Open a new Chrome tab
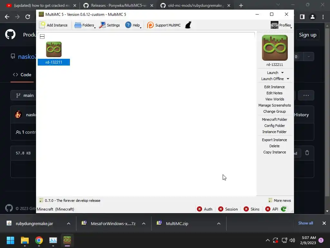Screen dimensions: 330x248 (x=241, y=5)
